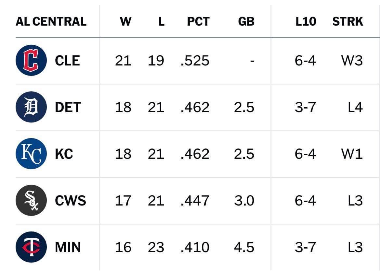Select the Chicago White Sox logo
Viewport: 380px width, 271px height.
click(x=31, y=200)
